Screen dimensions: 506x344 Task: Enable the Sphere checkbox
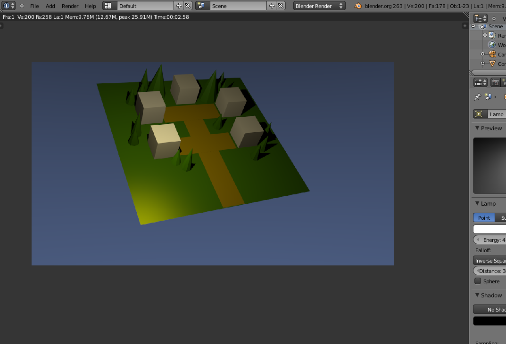coord(478,281)
